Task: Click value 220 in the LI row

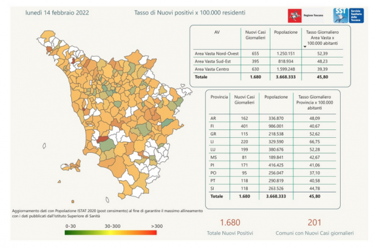Action: 245,142
